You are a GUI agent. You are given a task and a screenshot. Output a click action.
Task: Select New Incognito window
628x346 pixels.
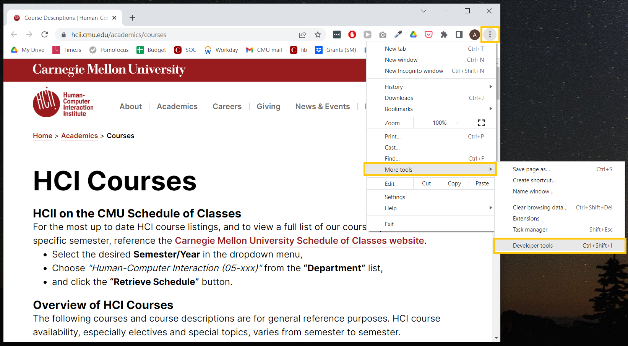[x=431, y=71]
